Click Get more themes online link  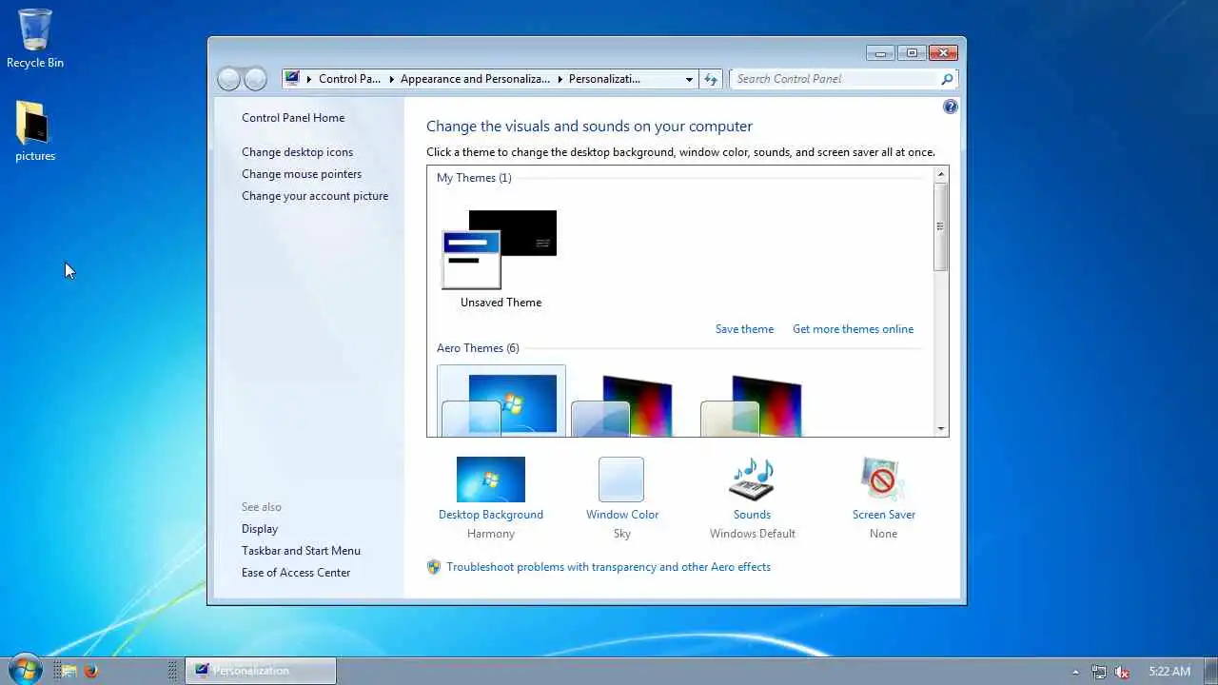point(853,329)
